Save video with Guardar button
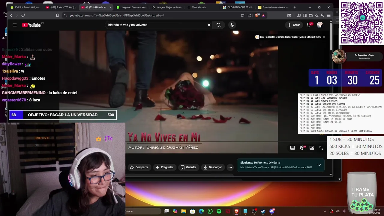Viewport: 384px width, 216px height. [188, 167]
